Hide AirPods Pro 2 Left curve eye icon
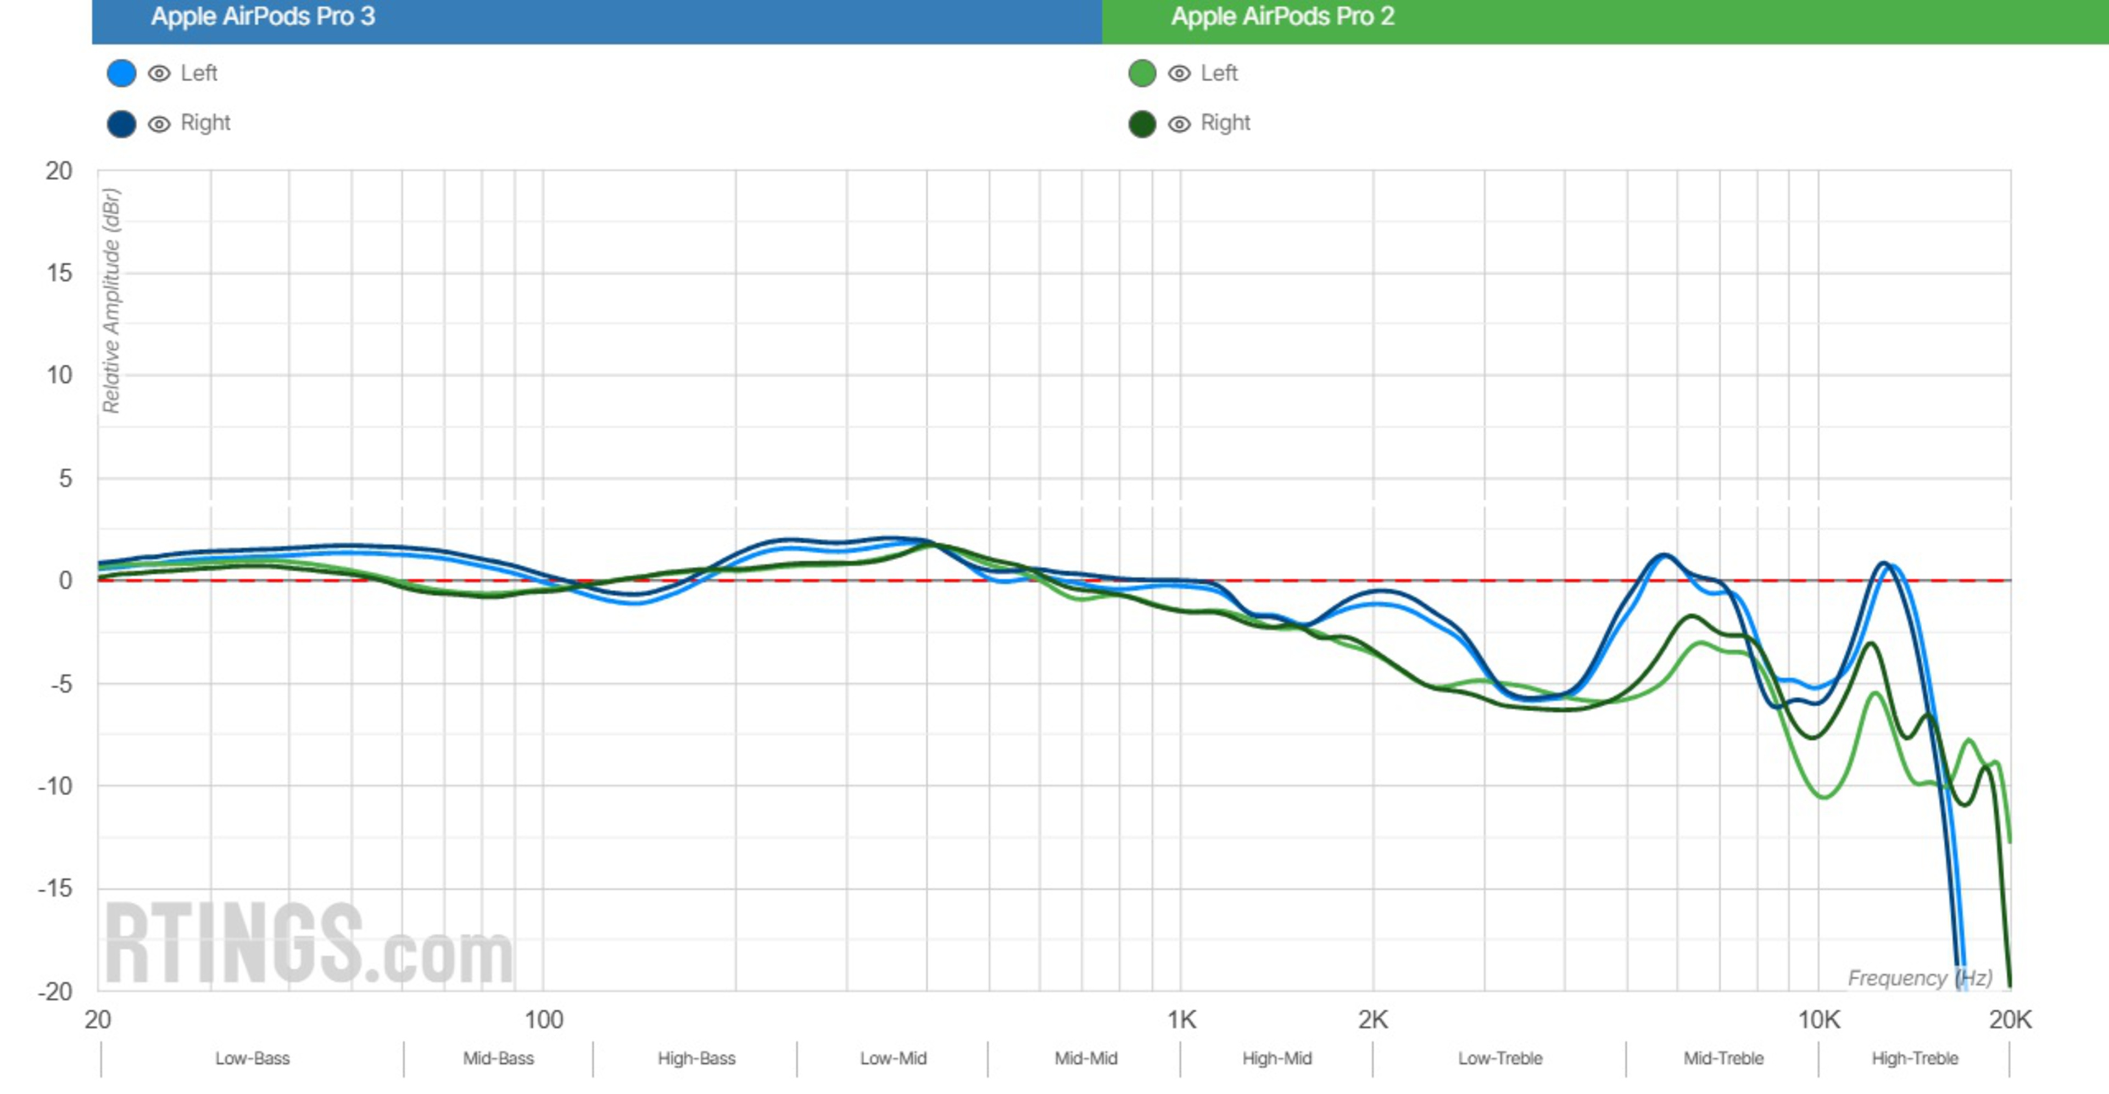This screenshot has width=2109, height=1094. (x=1179, y=74)
